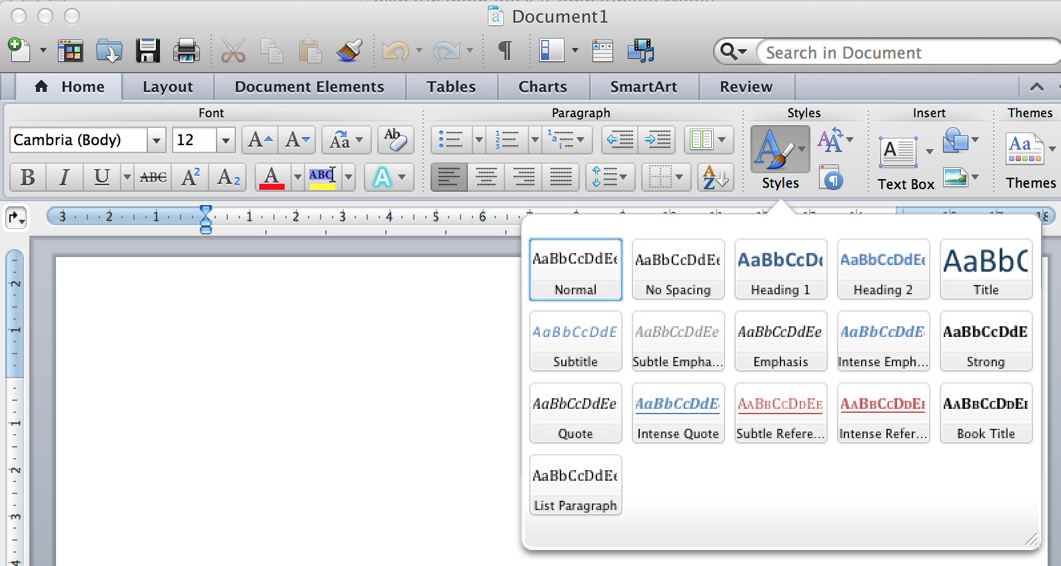Open the Toolbox icon
Image resolution: width=1061 pixels, height=566 pixels.
tap(602, 51)
